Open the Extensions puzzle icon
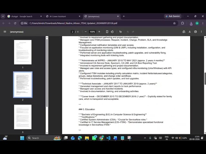The width and height of the screenshot is (206, 154). pos(183,23)
